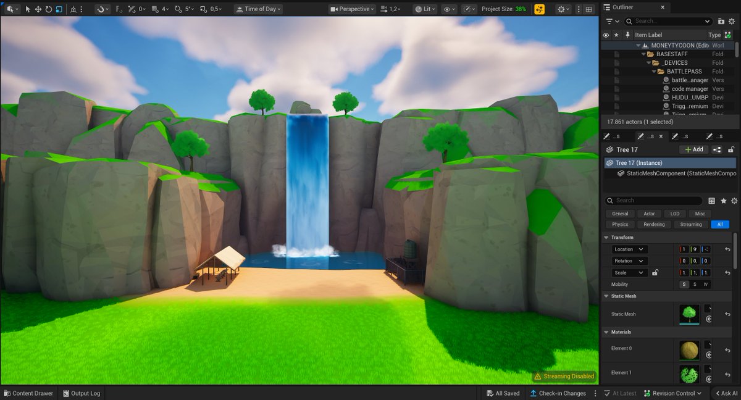Filter Details by General
741x400 pixels.
tap(620, 214)
